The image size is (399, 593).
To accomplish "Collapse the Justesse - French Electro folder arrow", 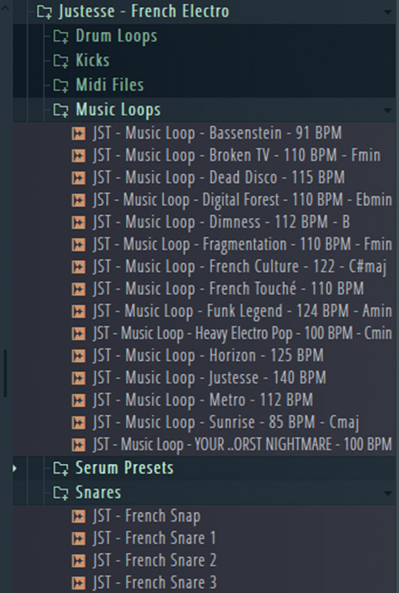I will [387, 12].
